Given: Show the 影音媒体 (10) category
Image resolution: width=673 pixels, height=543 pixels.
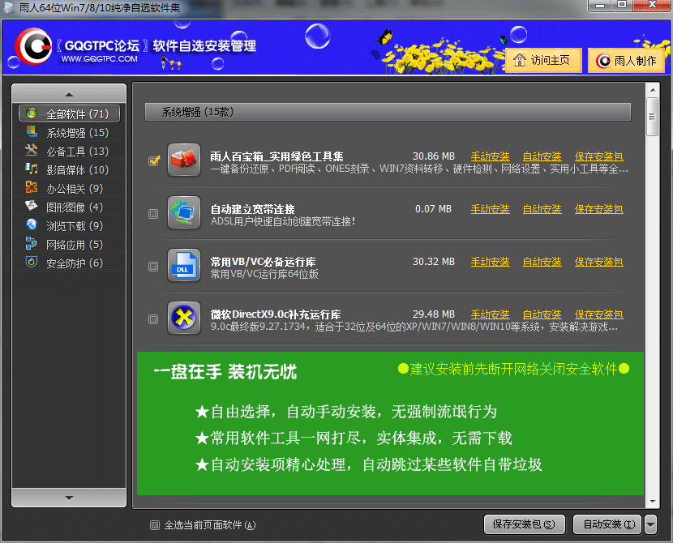Looking at the screenshot, I should tap(69, 170).
